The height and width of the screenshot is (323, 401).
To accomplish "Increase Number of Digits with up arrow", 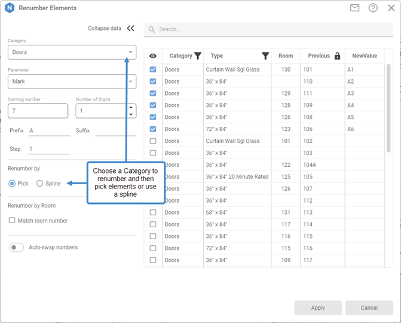I will tap(131, 108).
